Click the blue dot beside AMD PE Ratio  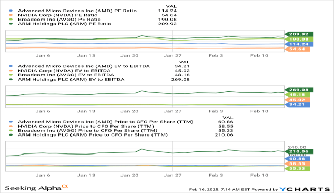point(11,11)
